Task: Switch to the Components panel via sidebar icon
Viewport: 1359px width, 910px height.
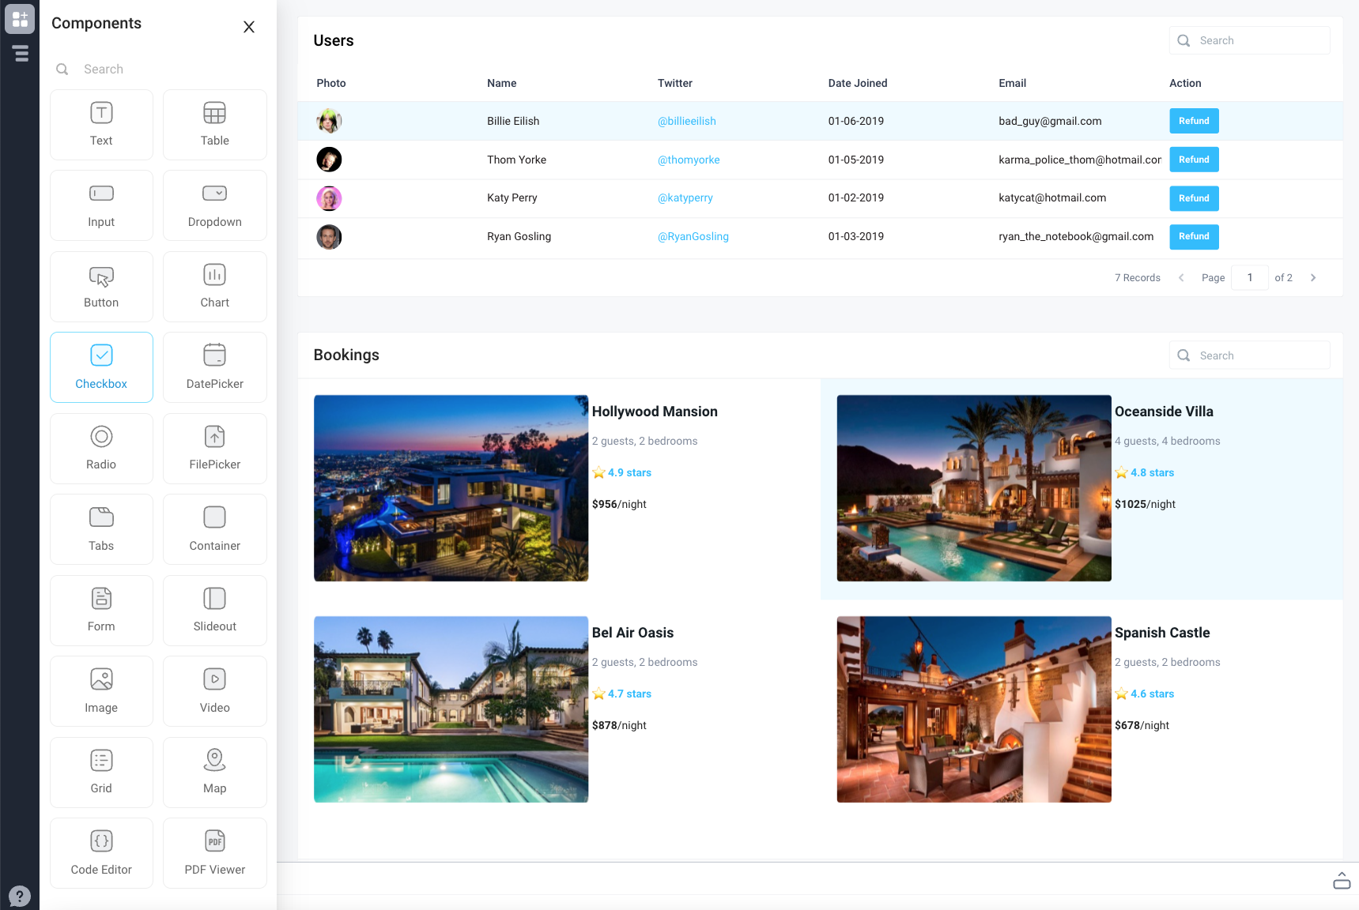Action: [20, 19]
